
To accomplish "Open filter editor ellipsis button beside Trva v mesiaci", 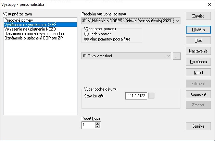I will click(177, 56).
